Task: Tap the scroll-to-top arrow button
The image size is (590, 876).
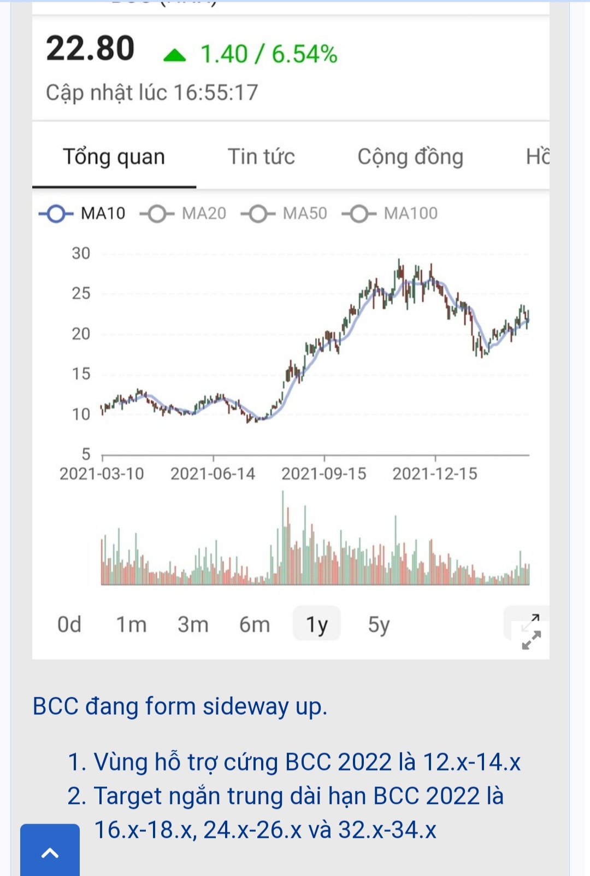Action: [x=50, y=851]
